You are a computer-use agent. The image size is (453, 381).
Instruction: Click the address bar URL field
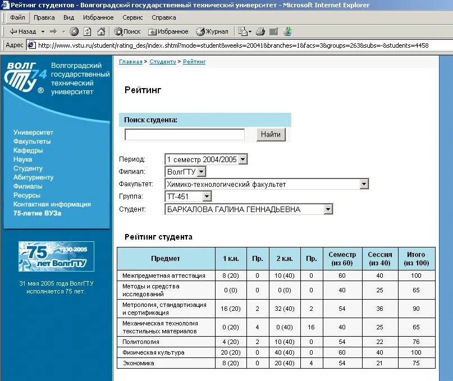240,45
